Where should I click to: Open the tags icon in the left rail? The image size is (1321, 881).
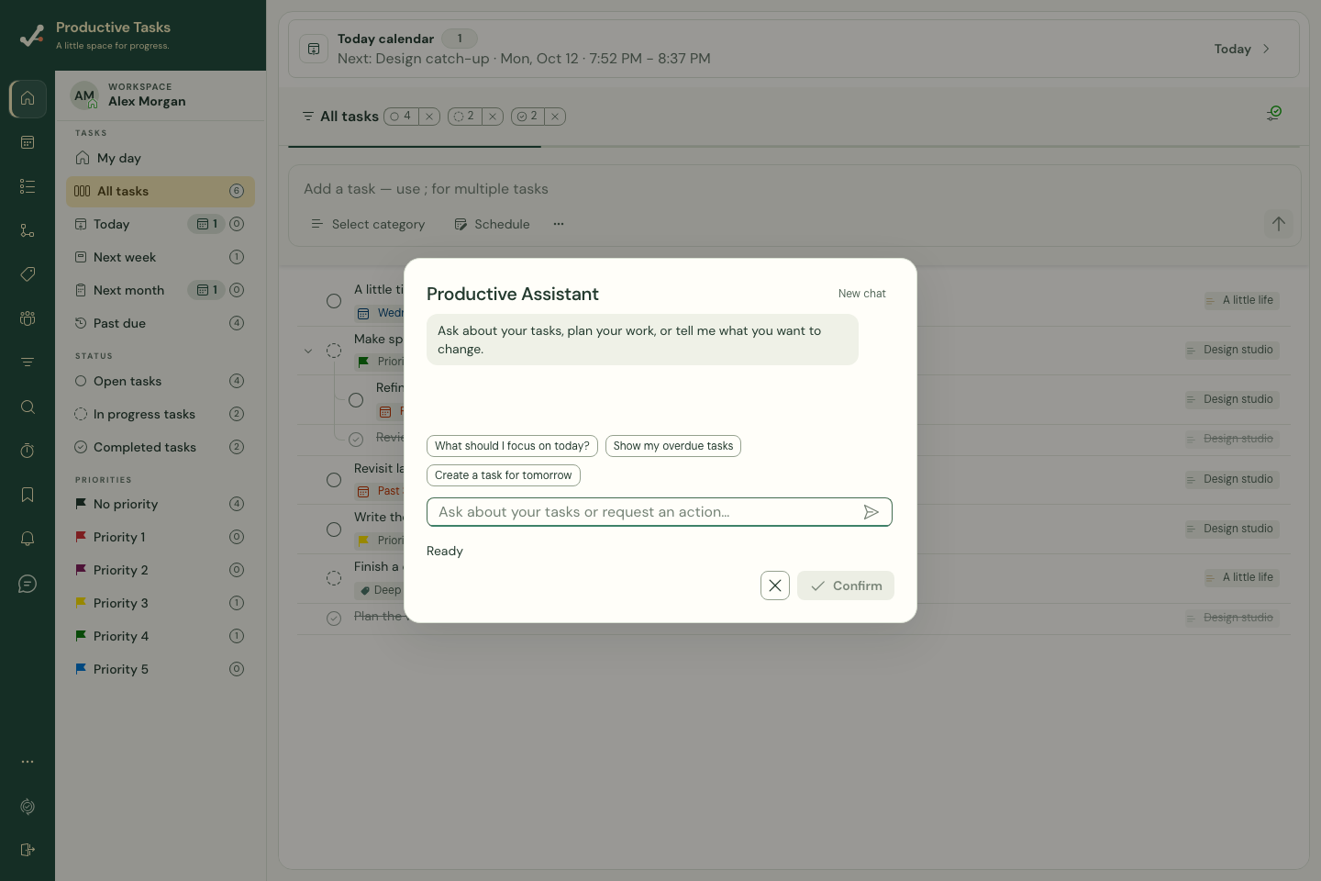(x=28, y=274)
